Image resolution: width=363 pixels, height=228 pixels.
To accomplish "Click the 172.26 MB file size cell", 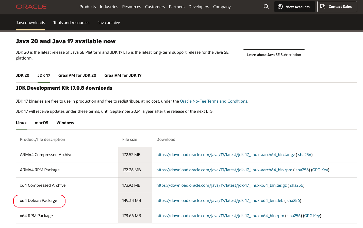I will (135, 170).
